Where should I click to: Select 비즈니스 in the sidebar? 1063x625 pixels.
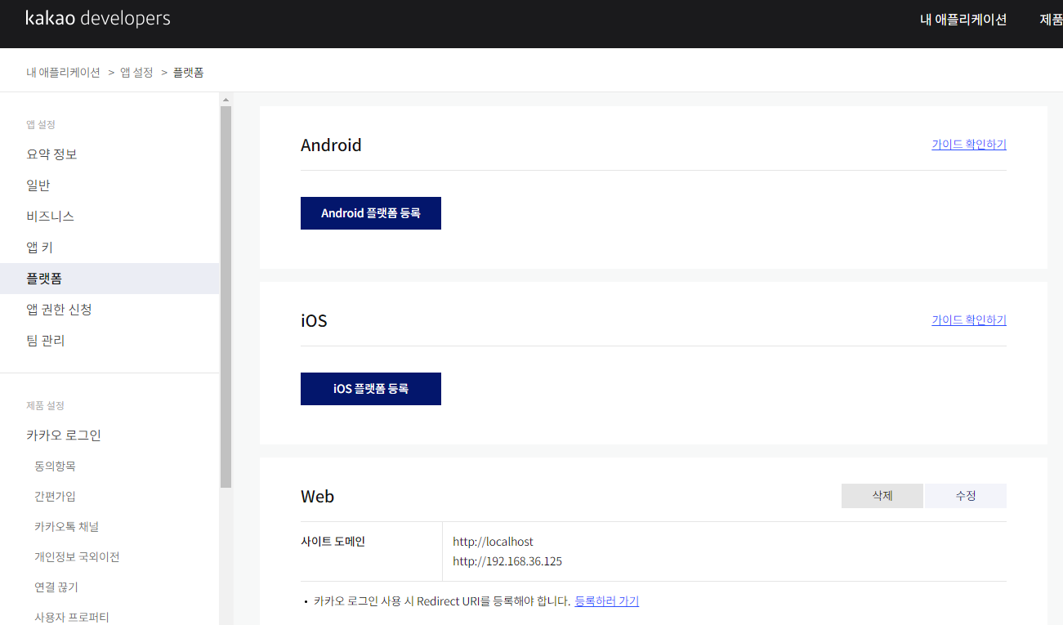(x=50, y=217)
